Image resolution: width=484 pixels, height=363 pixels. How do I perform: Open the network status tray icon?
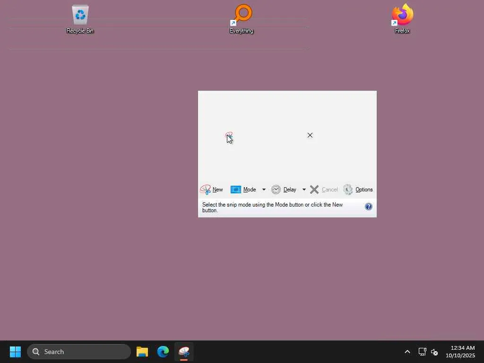[x=422, y=352]
